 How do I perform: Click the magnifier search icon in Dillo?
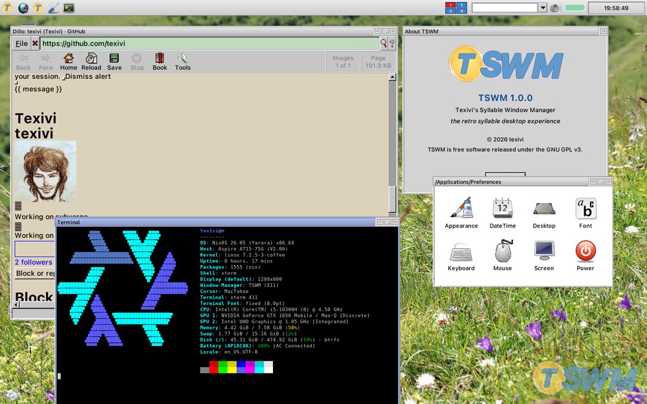[x=384, y=43]
